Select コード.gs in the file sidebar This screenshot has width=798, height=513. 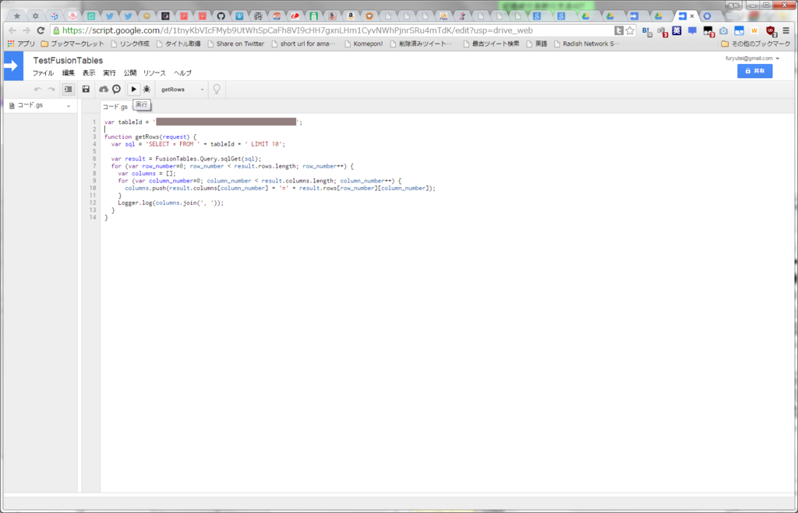click(x=30, y=106)
